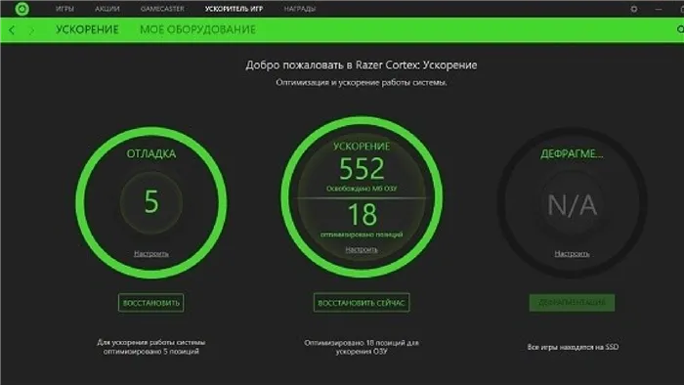Open the НАГРАДЫ tab
Viewport: 684px width, 385px height.
pos(300,9)
